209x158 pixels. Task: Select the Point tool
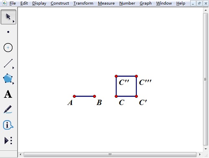pos(8,32)
